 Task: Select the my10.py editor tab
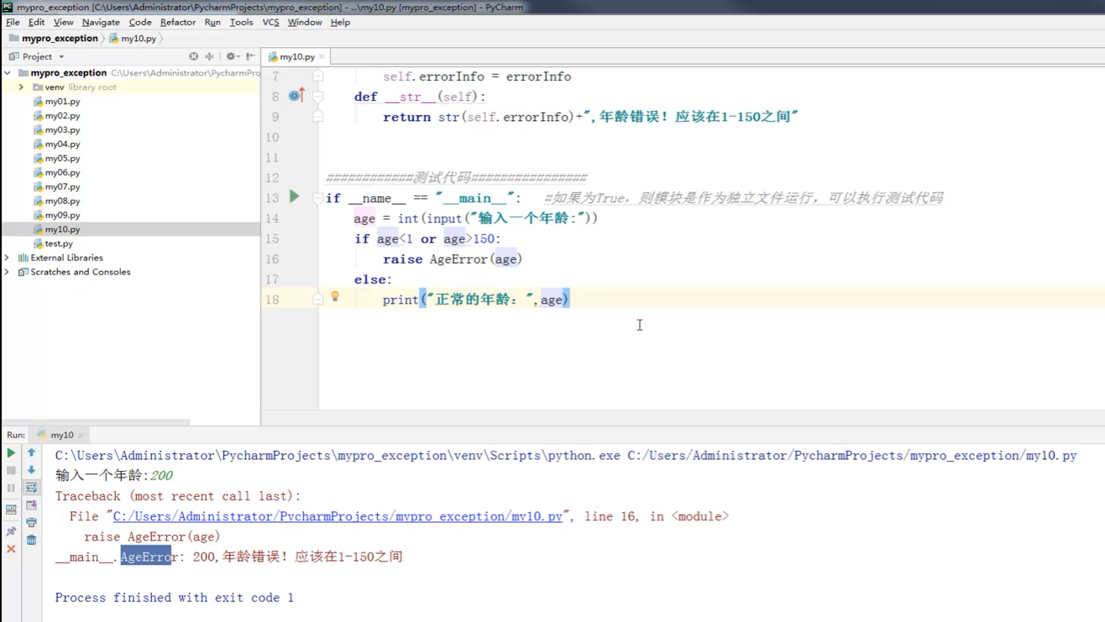(297, 56)
